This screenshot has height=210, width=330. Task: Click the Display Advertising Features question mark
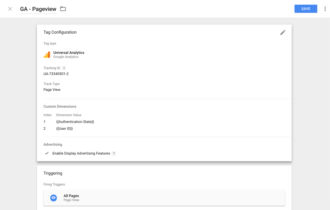[x=114, y=153]
